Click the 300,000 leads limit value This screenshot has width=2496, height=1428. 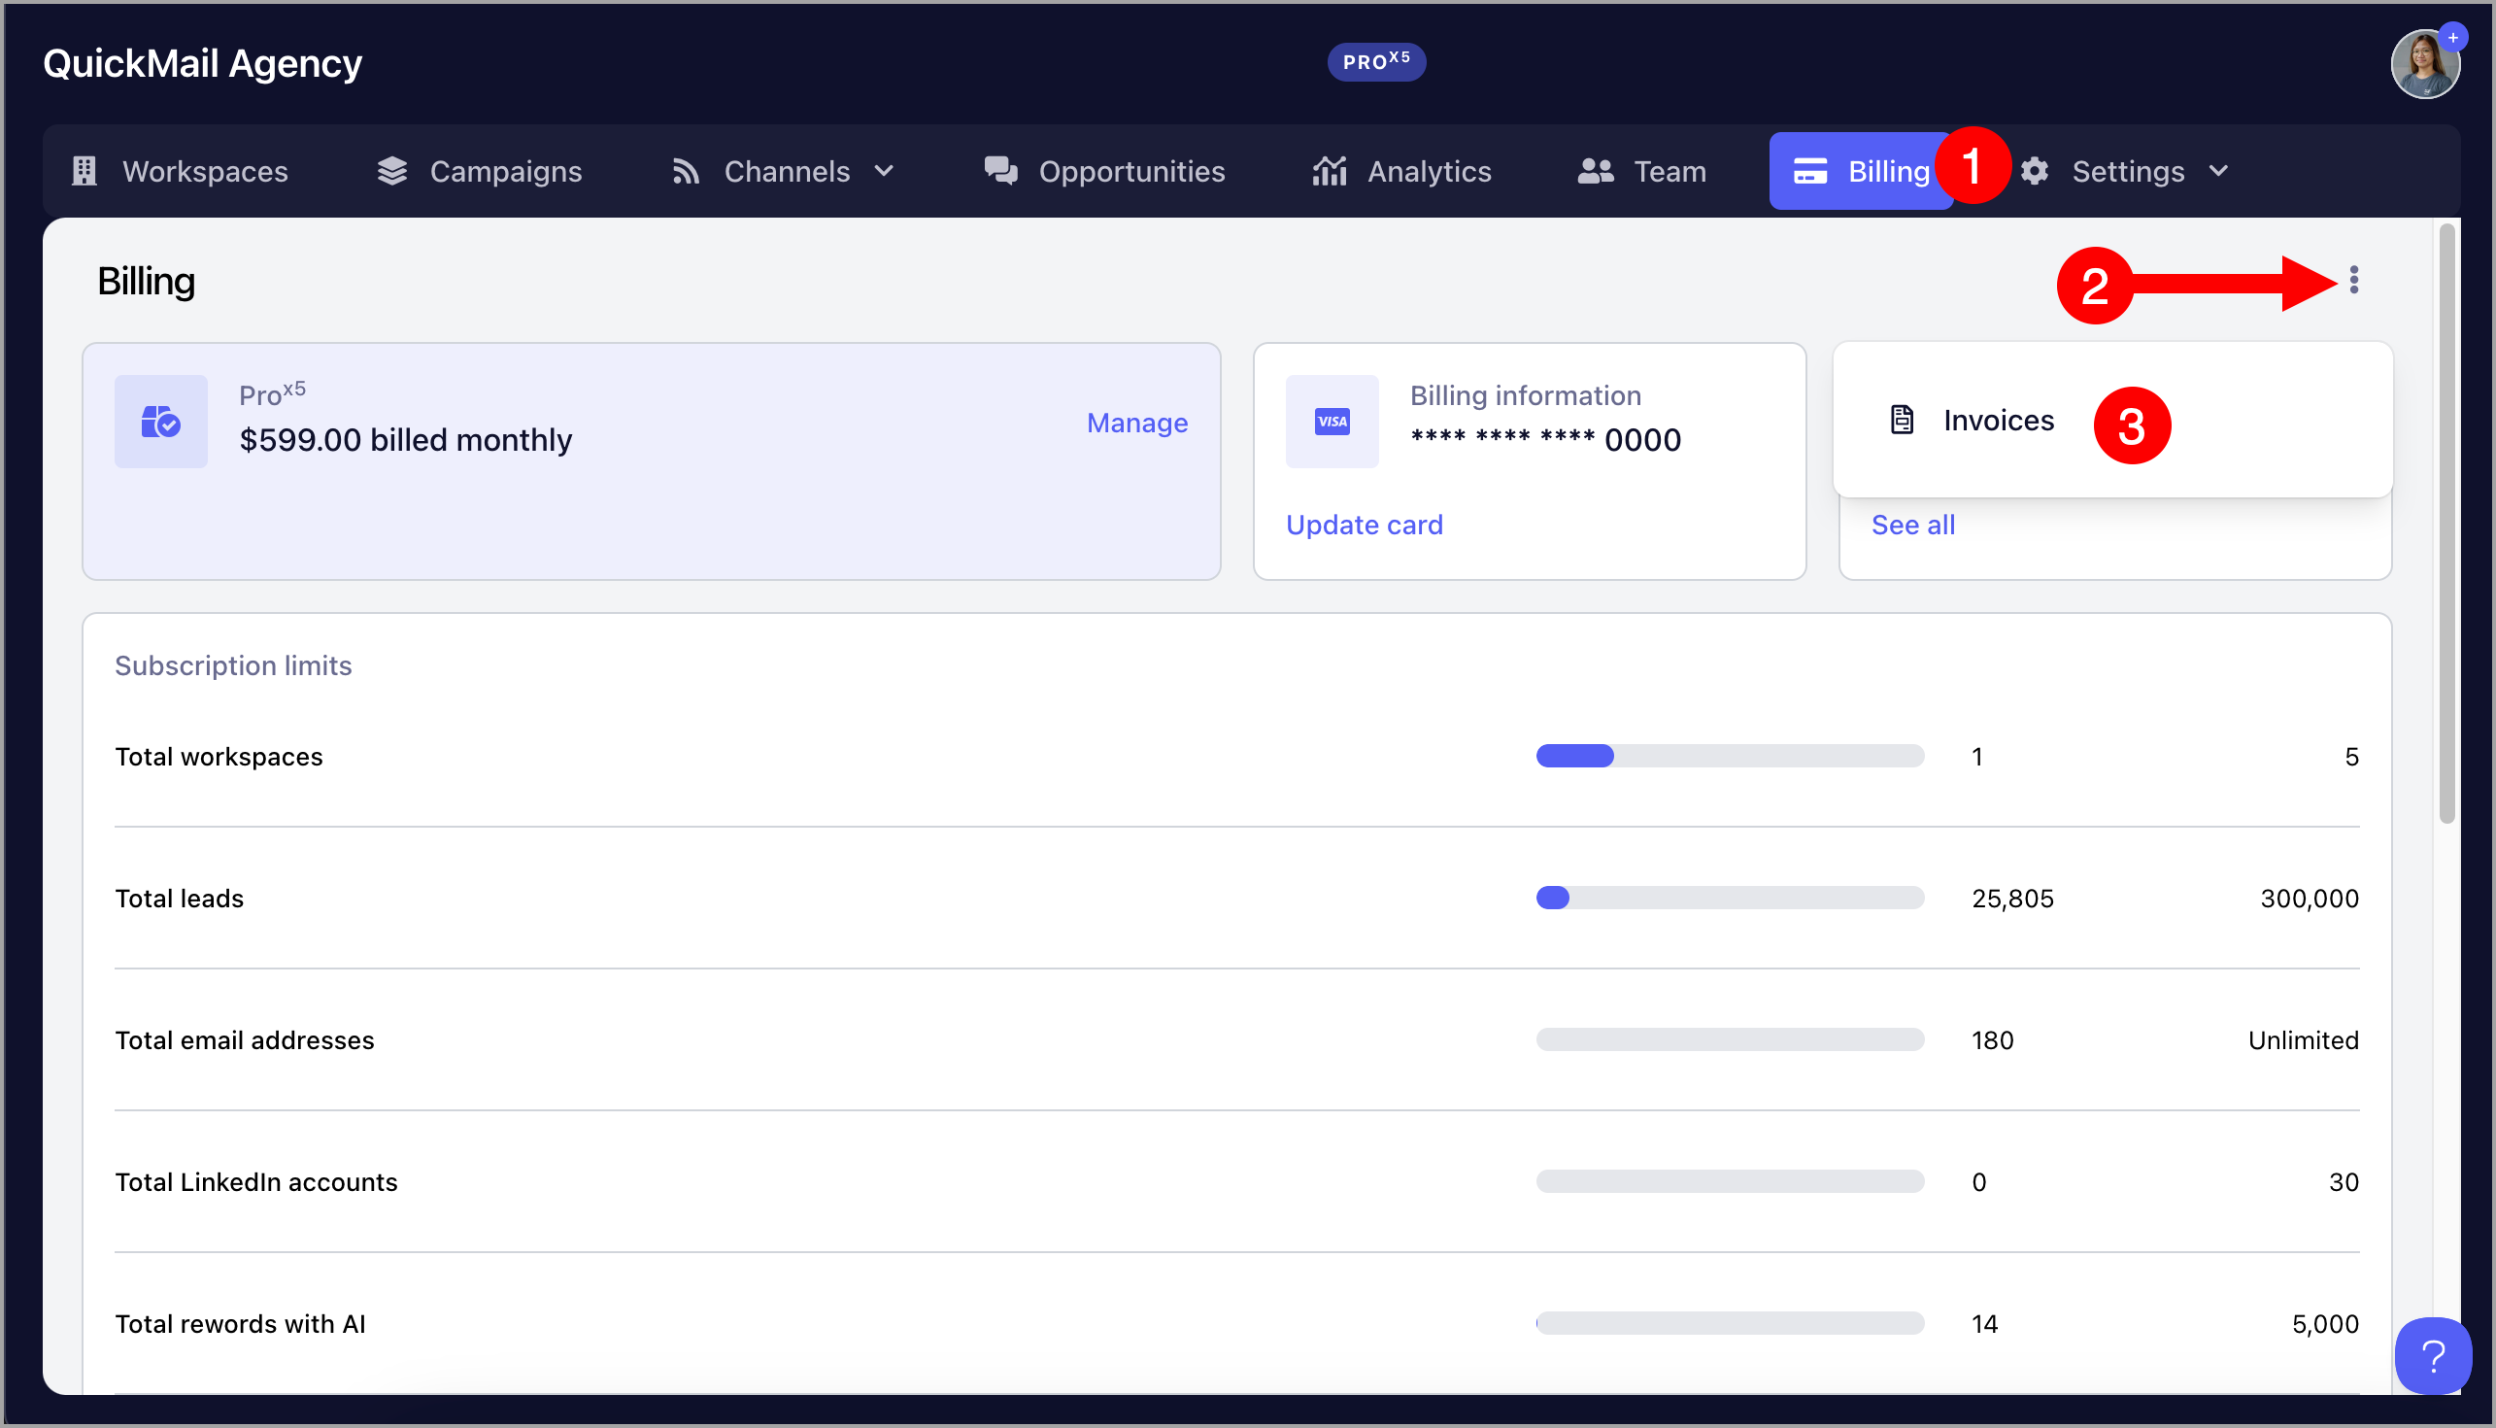point(2310,899)
